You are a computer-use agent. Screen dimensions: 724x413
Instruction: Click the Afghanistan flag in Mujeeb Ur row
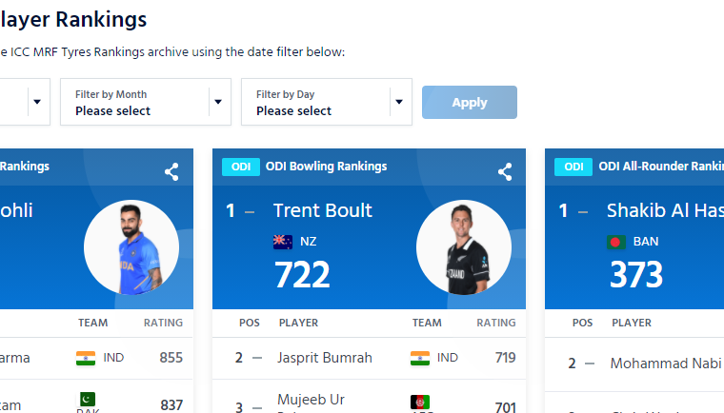[x=420, y=402]
